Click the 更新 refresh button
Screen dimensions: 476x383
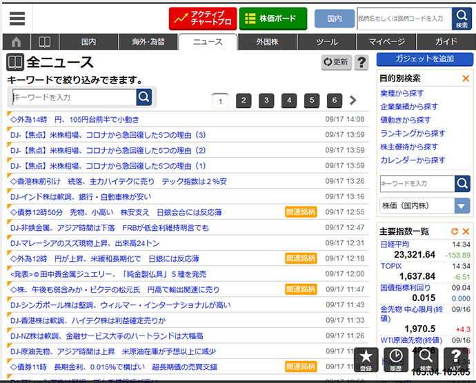[337, 62]
